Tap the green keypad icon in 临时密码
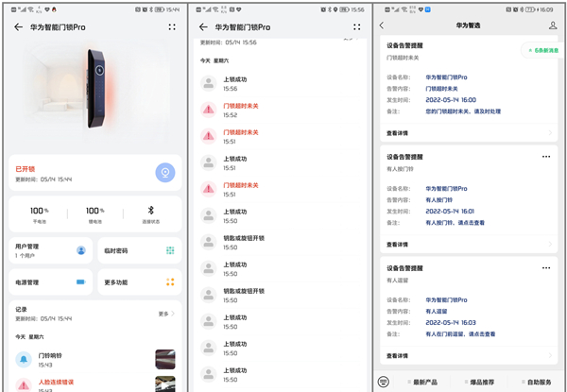Screen dimensions: 567x392 (170, 250)
